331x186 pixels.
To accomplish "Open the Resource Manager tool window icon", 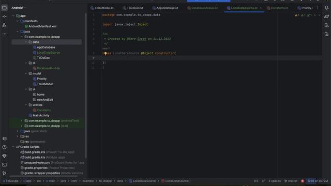I will click(x=4, y=25).
